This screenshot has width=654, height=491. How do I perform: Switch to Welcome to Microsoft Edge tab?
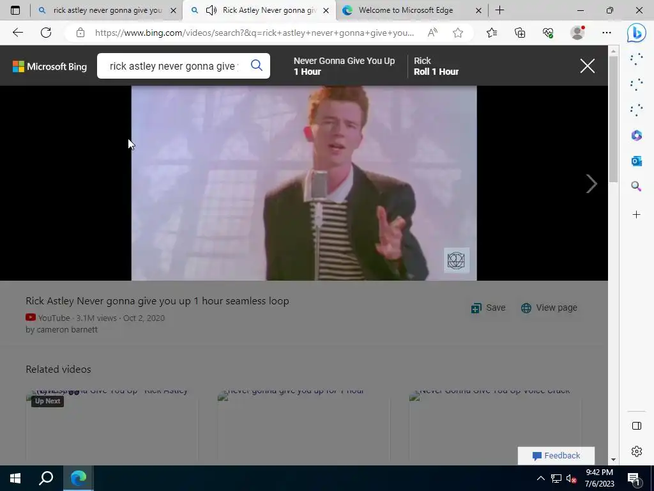(x=406, y=10)
